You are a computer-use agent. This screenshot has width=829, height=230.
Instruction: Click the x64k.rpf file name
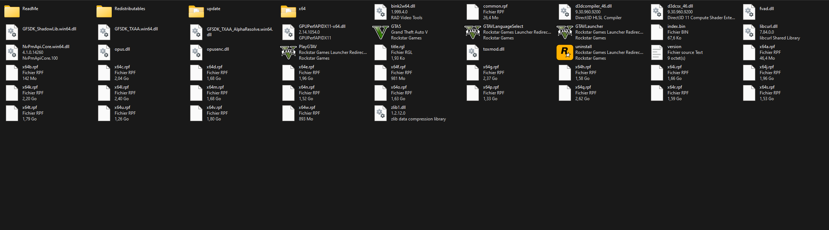pyautogui.click(x=30, y=87)
